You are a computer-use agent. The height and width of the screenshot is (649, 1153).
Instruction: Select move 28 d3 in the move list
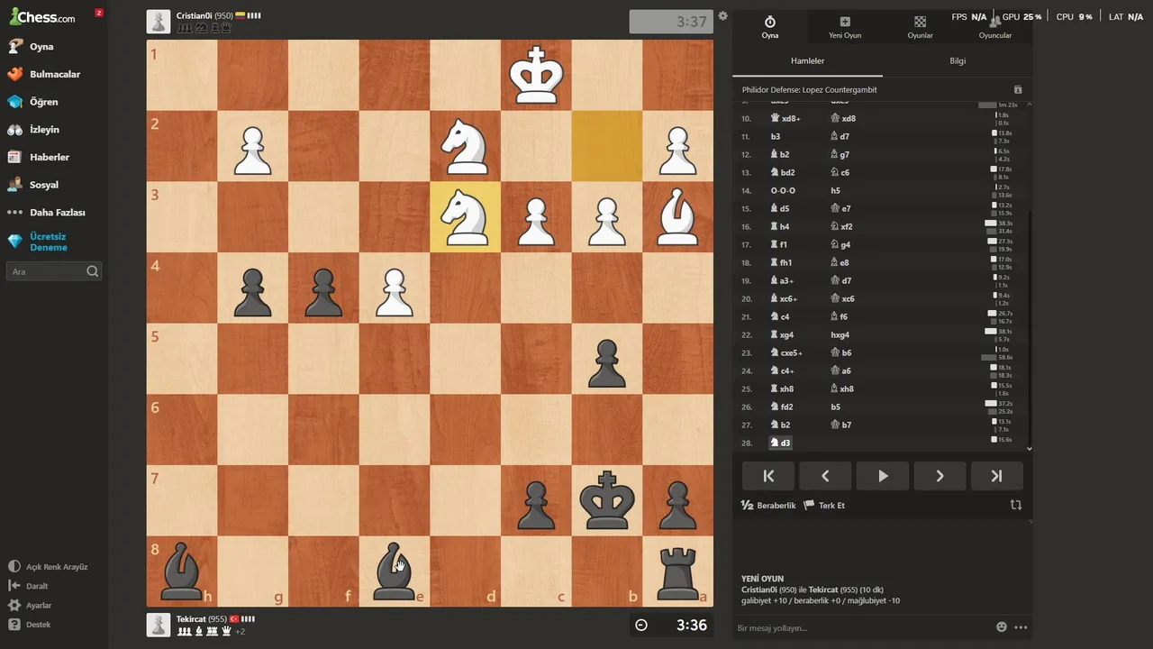780,443
